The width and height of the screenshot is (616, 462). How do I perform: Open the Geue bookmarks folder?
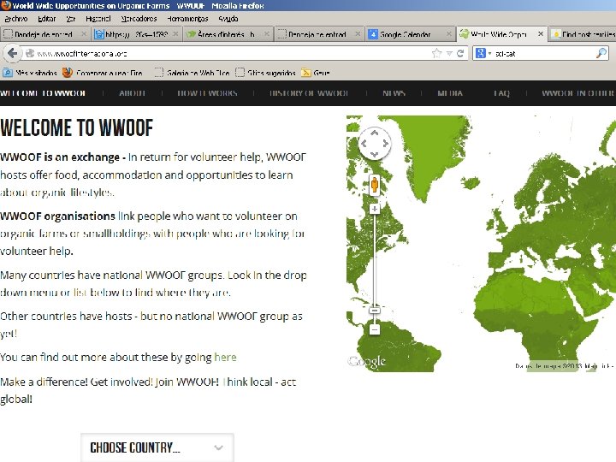pyautogui.click(x=316, y=73)
